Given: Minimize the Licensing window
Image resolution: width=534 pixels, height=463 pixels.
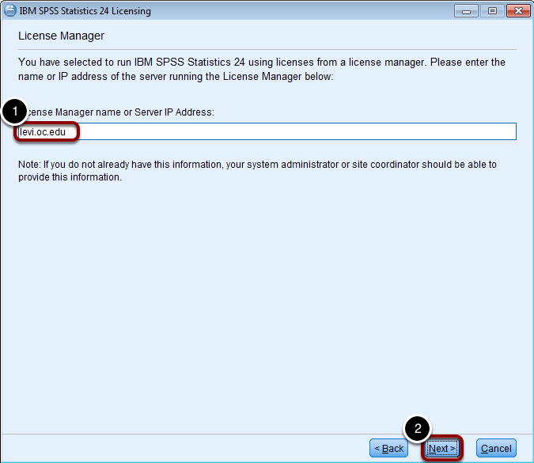Looking at the screenshot, I should point(466,11).
